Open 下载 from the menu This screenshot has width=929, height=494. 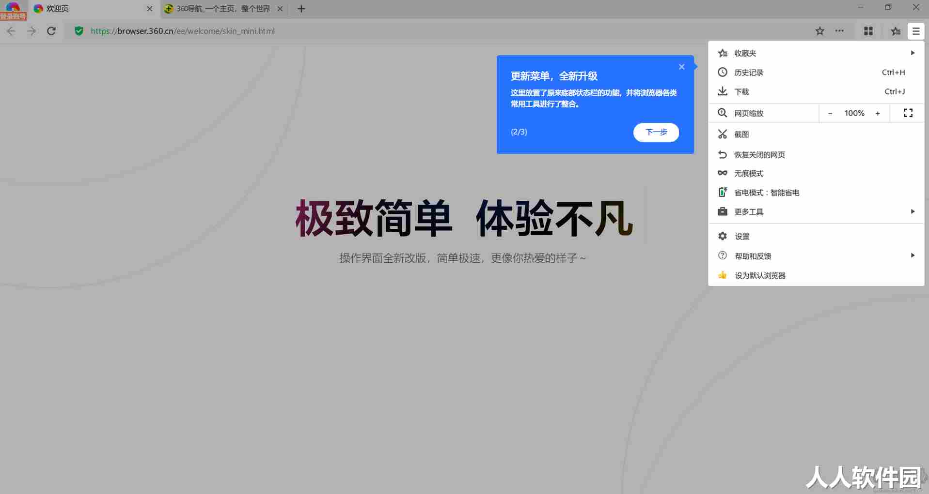point(816,91)
